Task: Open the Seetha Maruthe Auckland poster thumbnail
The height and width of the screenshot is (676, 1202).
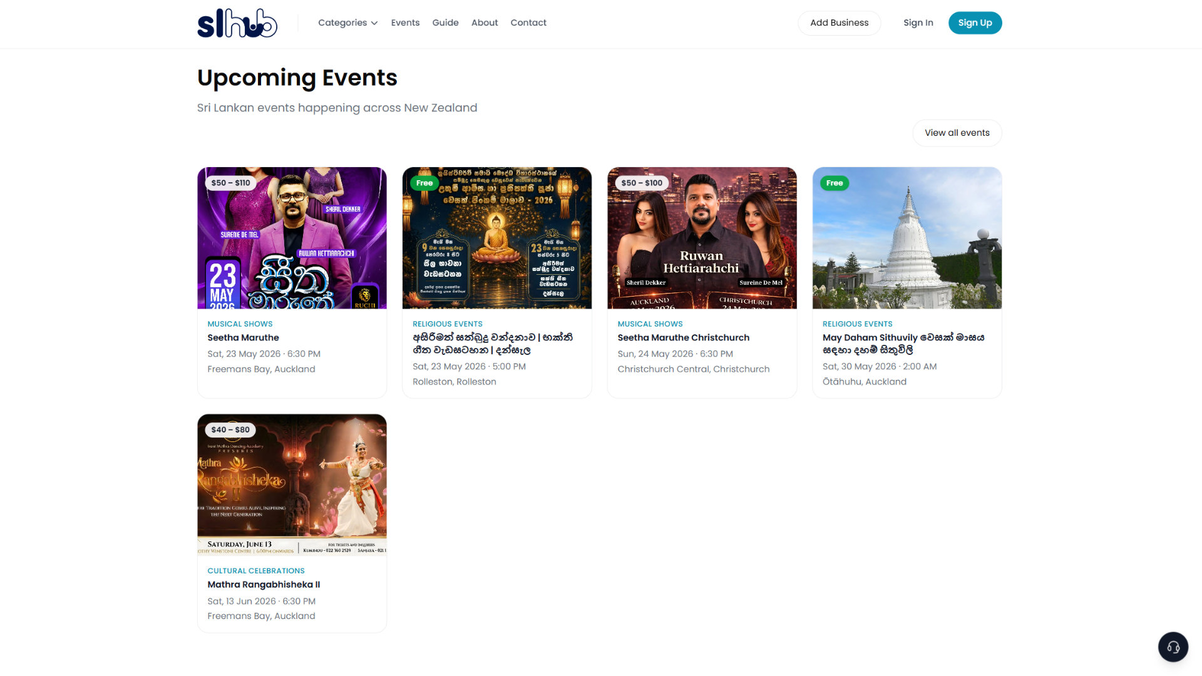Action: coord(292,238)
